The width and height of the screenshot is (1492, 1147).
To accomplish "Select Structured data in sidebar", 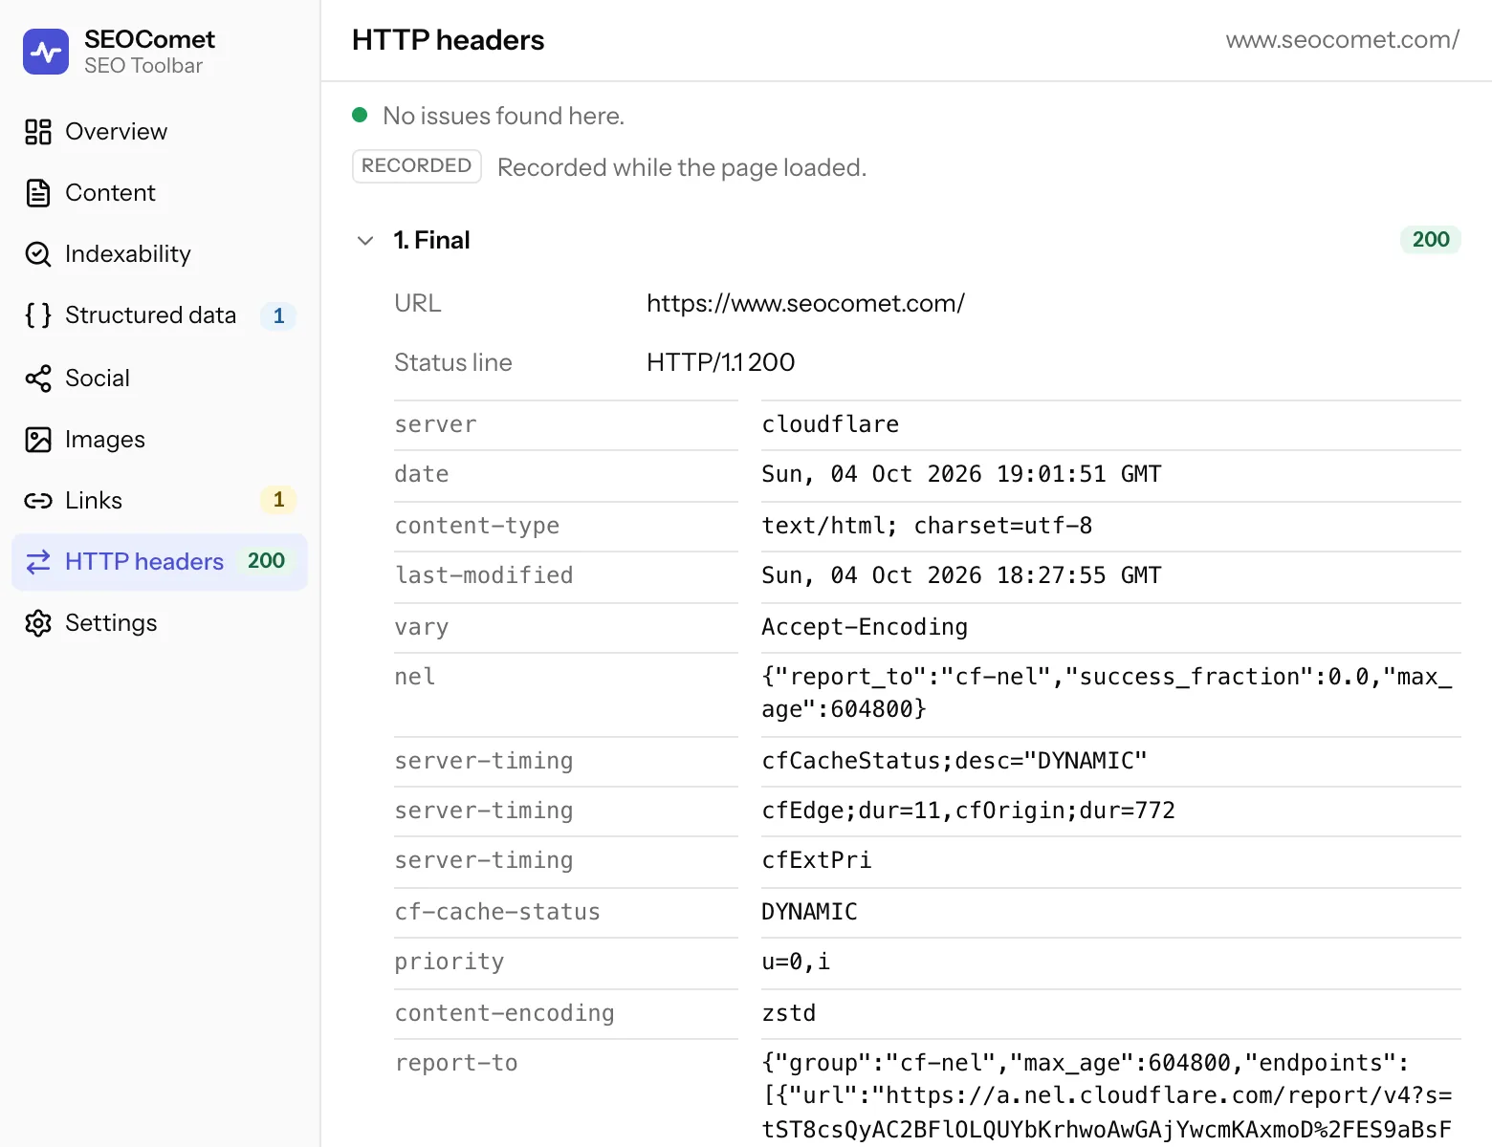I will (x=160, y=315).
